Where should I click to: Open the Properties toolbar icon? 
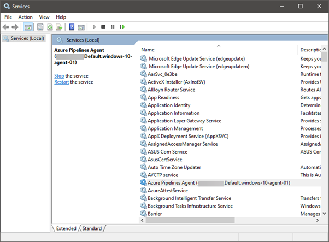point(40,27)
